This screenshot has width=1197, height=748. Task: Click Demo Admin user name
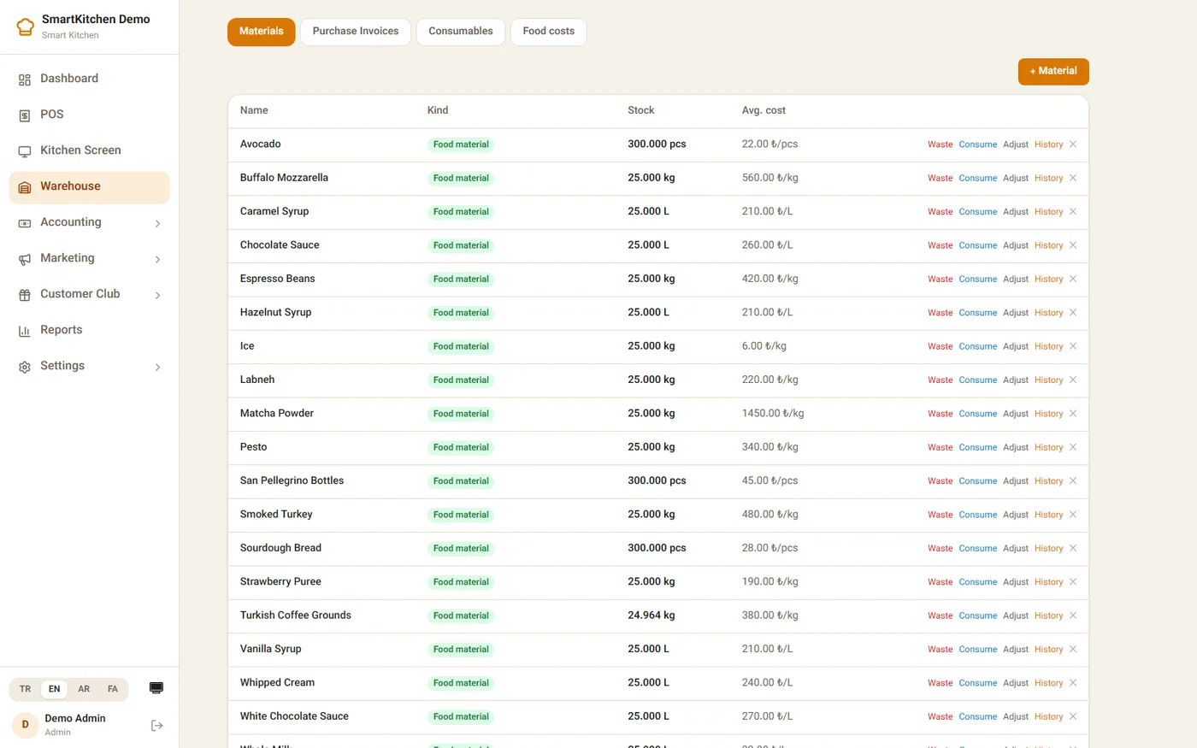[x=75, y=718]
